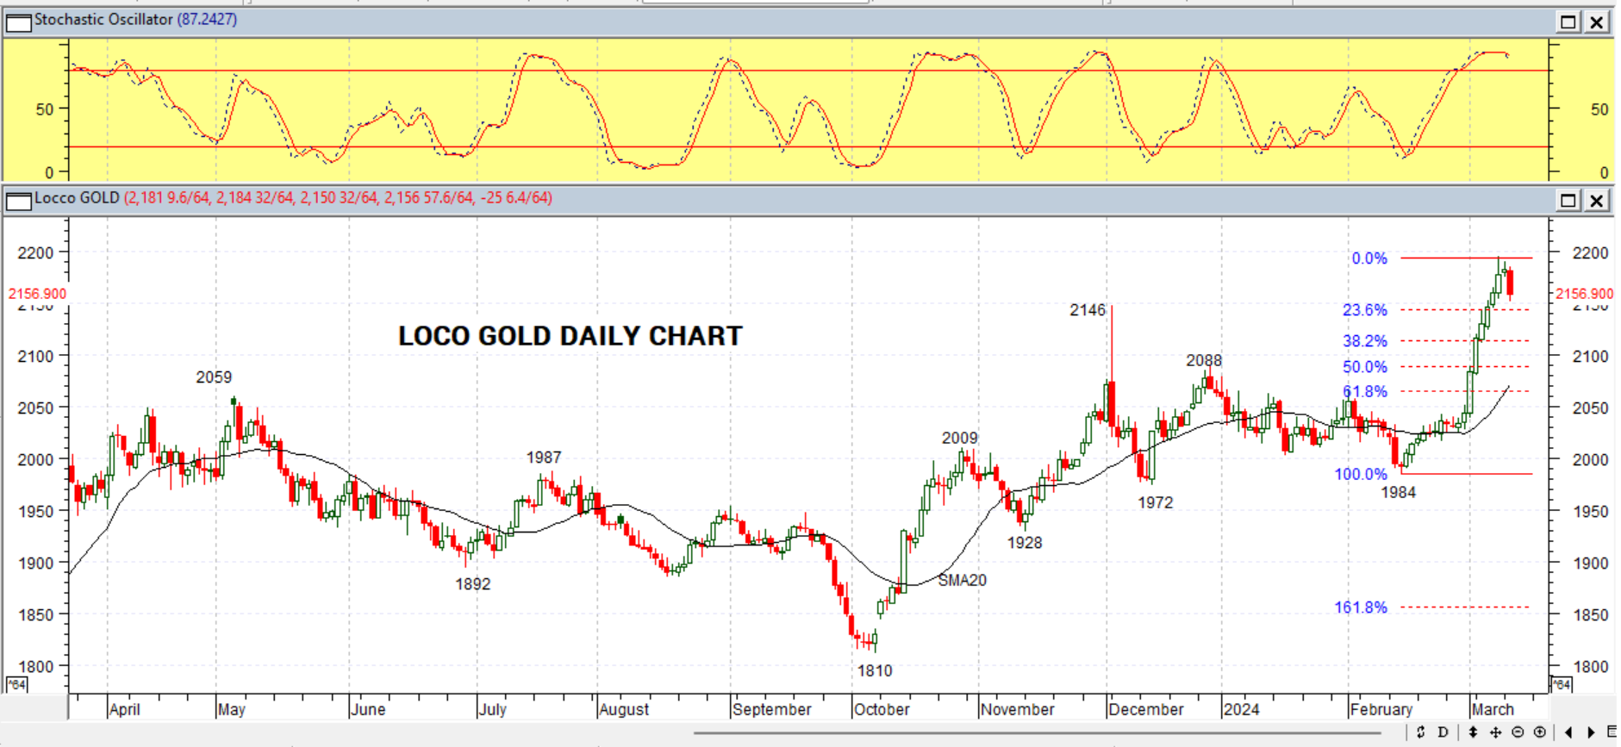Click the vertical rescale double-arrow icon

(x=1473, y=732)
